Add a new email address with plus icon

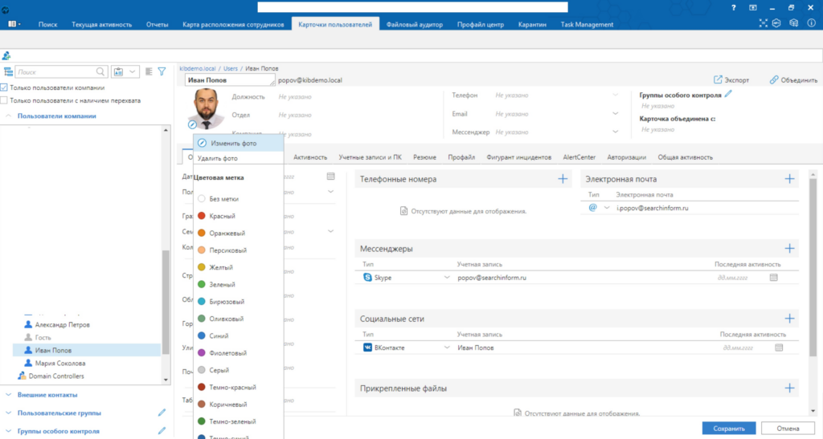pyautogui.click(x=789, y=179)
